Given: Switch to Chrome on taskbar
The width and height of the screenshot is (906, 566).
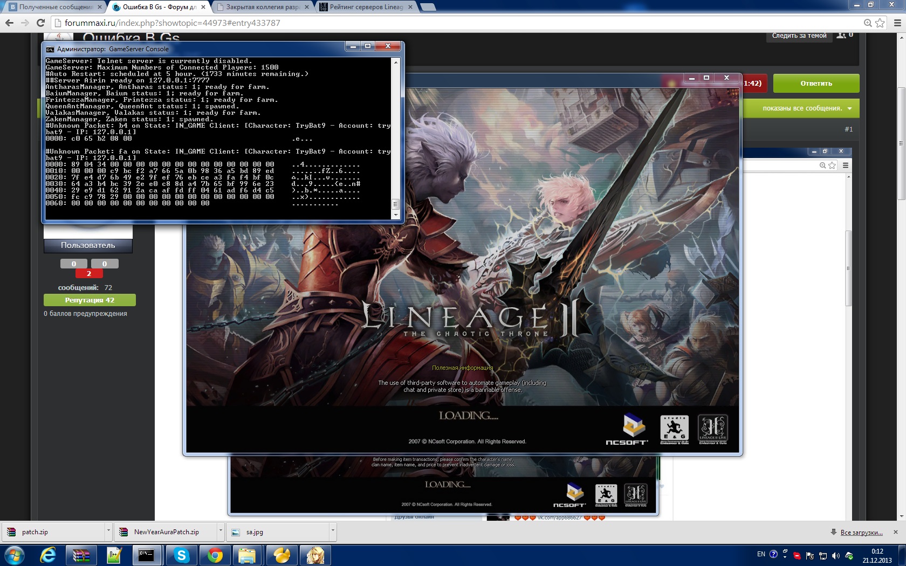Looking at the screenshot, I should click(215, 555).
